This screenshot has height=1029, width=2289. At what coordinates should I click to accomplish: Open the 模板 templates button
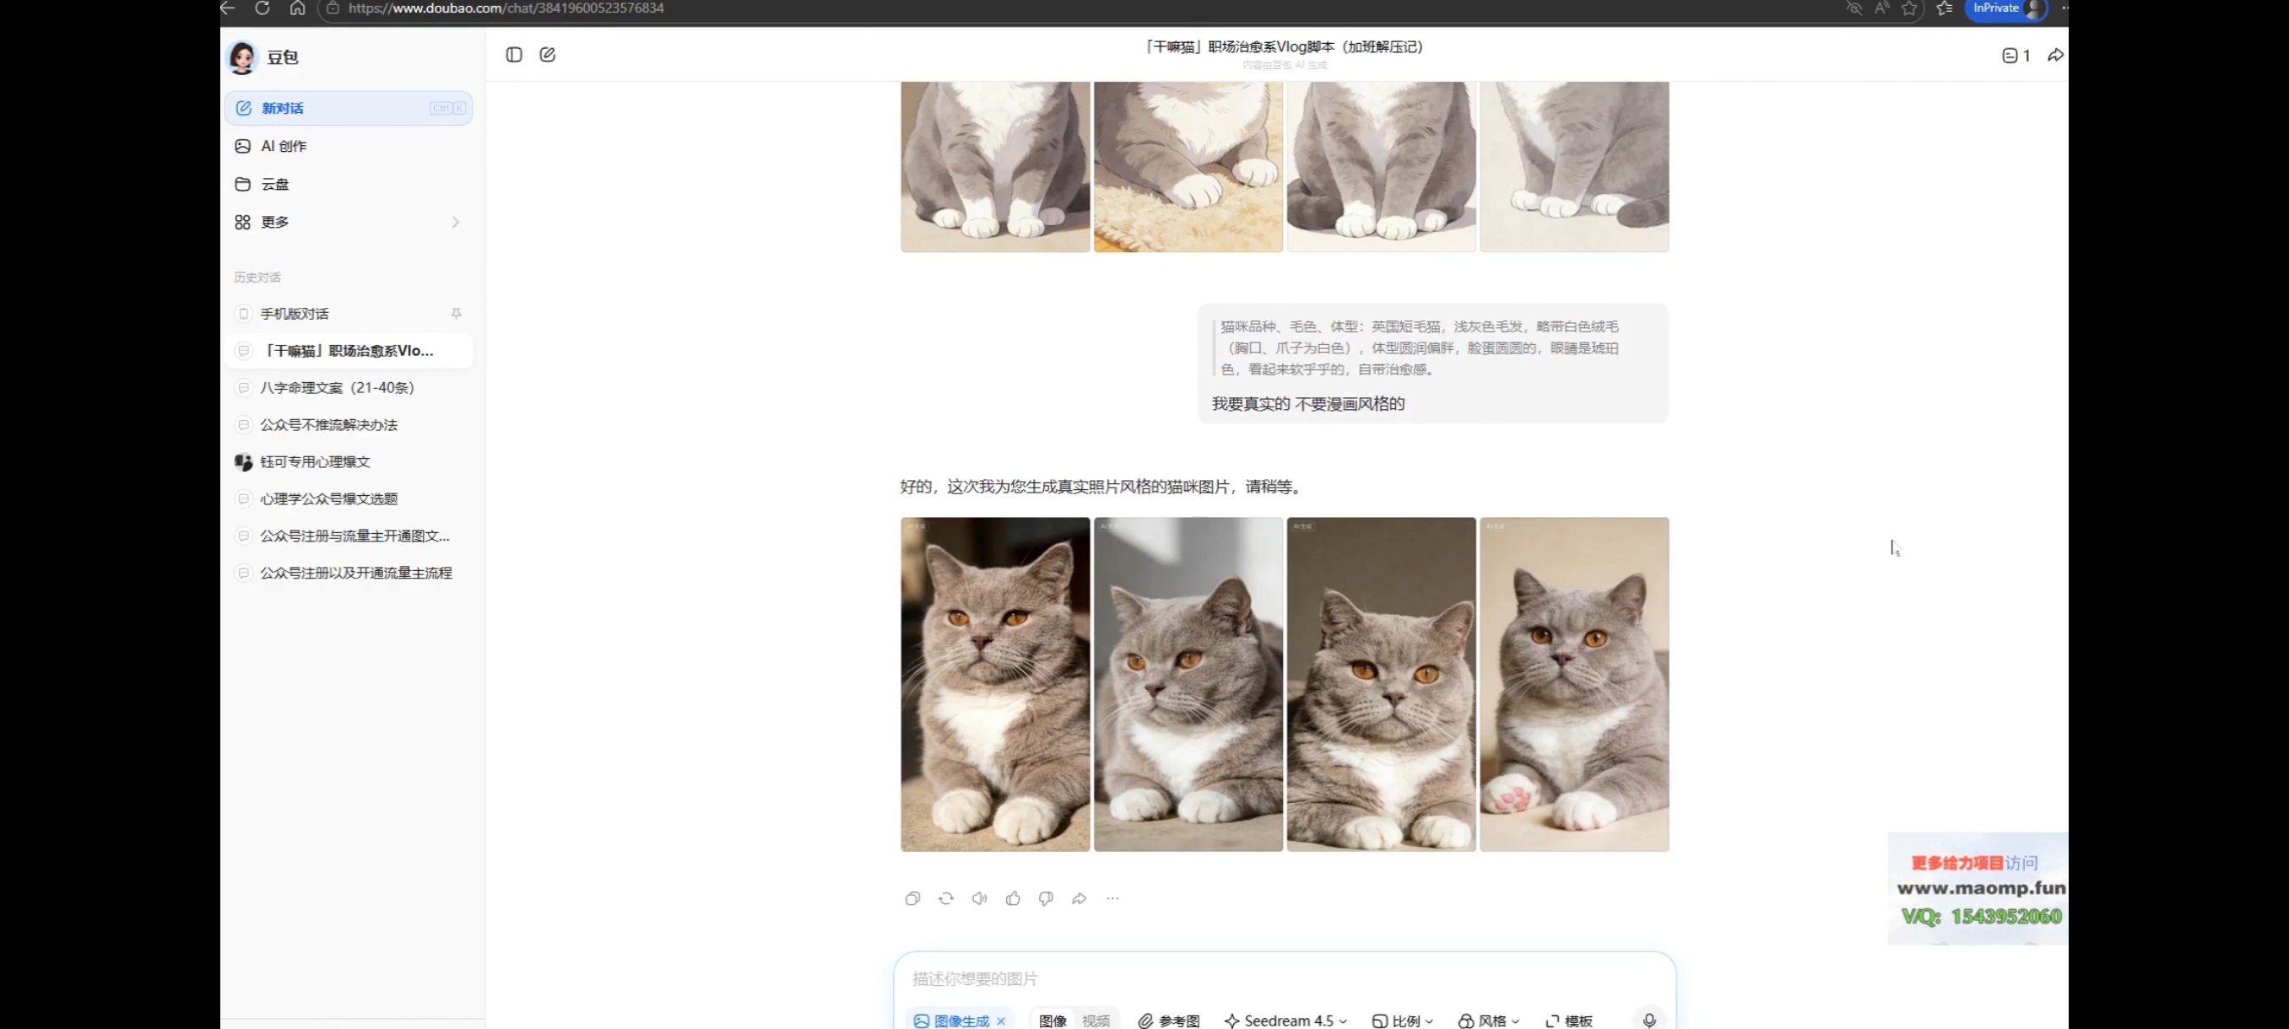coord(1569,1021)
